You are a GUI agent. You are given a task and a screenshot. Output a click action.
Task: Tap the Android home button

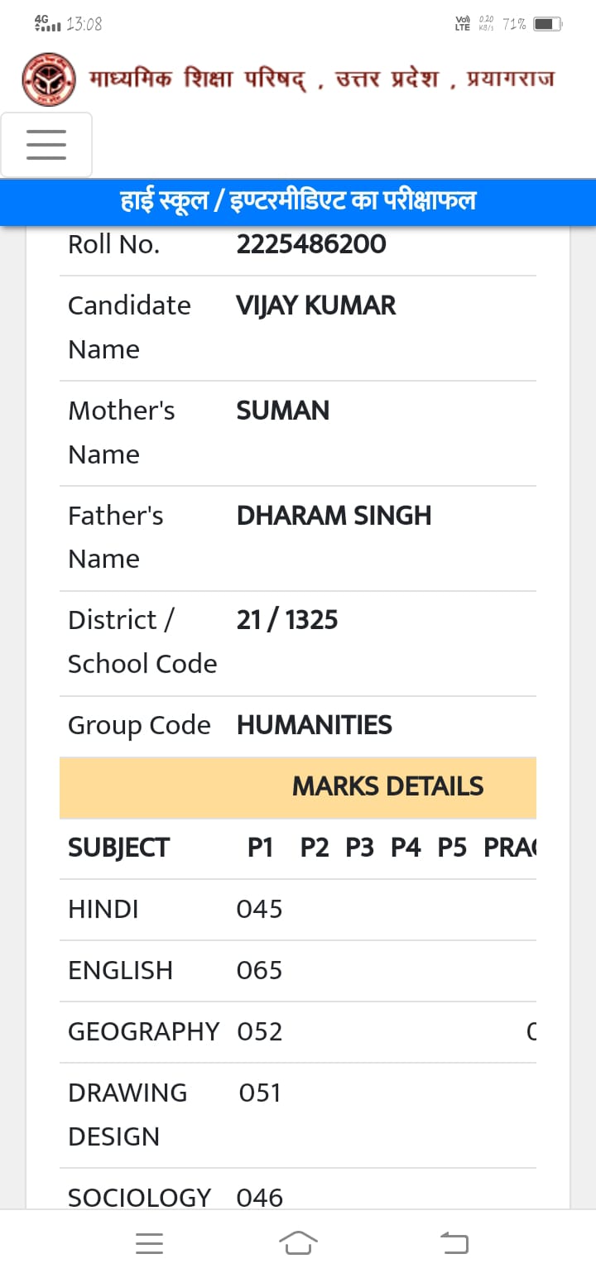(x=298, y=1242)
